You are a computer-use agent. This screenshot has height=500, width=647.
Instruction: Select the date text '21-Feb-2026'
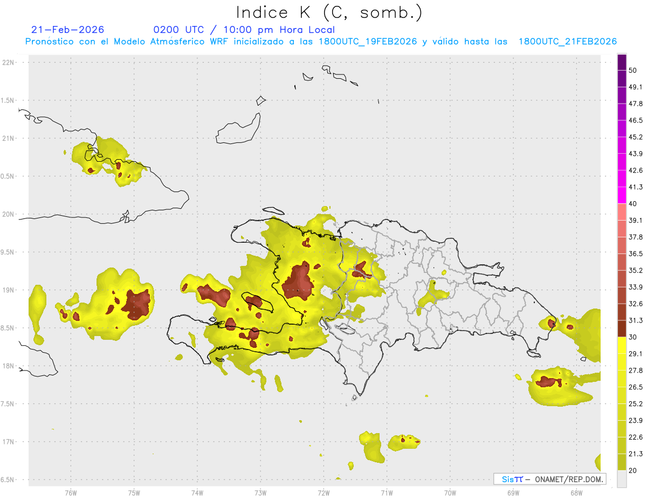(x=68, y=30)
